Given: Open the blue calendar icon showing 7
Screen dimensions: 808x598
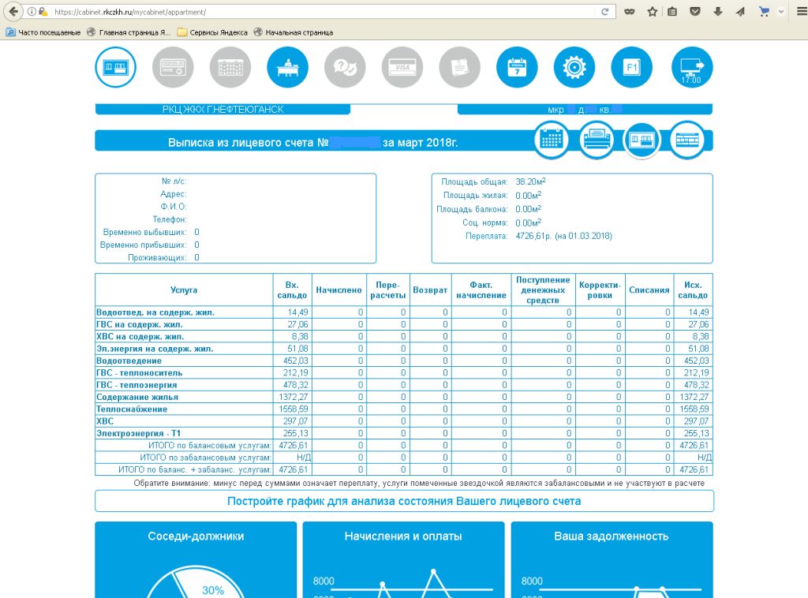Looking at the screenshot, I should tap(517, 67).
